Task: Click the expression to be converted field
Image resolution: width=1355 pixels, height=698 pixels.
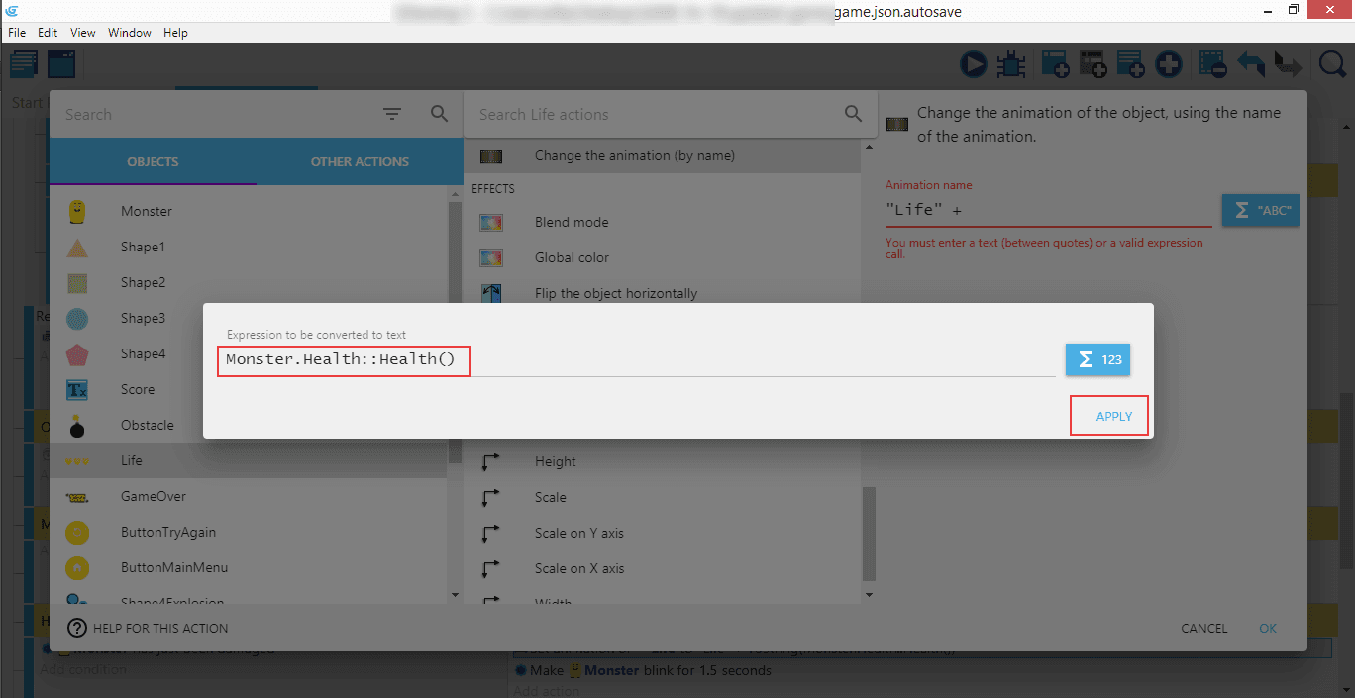Action: (x=634, y=359)
